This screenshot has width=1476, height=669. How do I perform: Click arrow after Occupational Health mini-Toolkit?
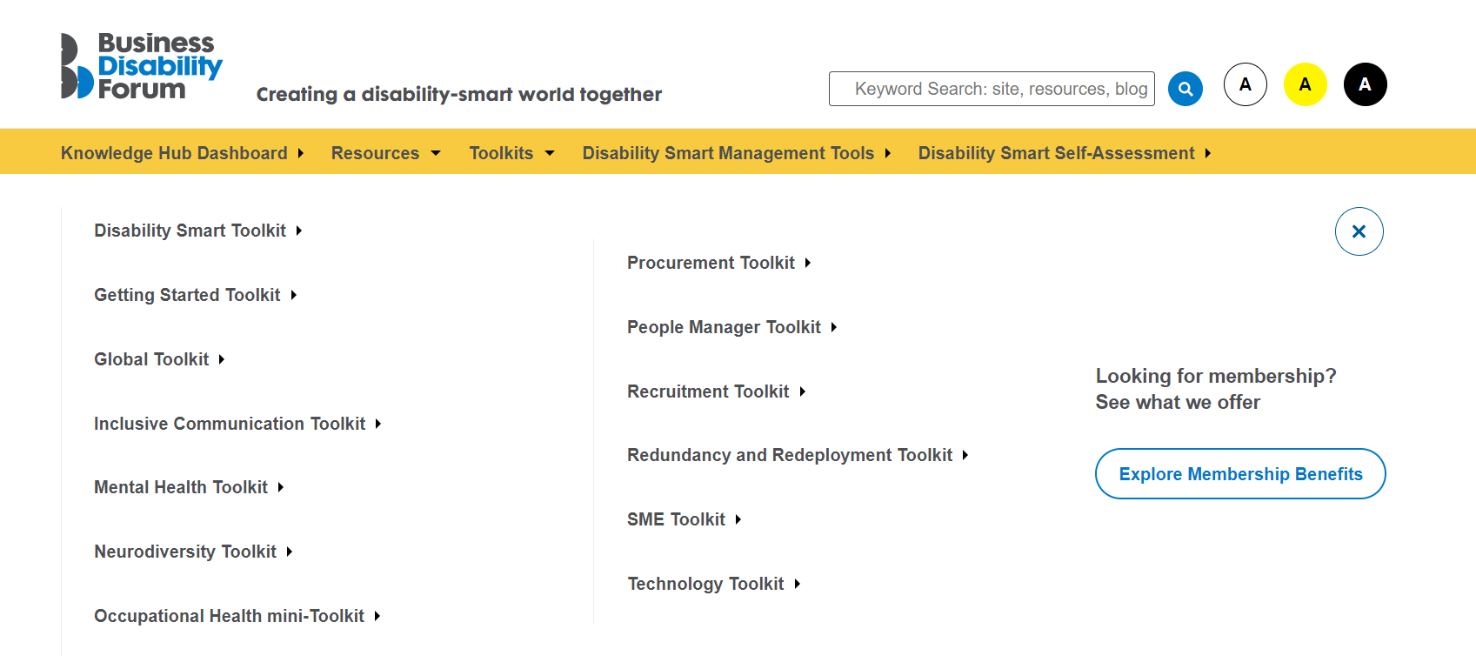(x=377, y=616)
